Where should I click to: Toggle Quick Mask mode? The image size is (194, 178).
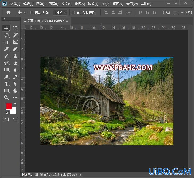point(6,119)
